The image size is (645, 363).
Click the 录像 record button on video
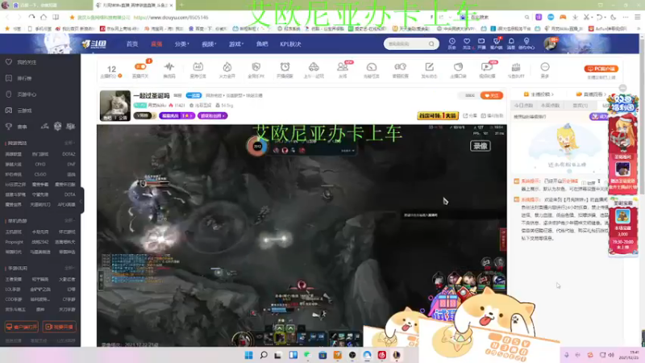tap(480, 146)
